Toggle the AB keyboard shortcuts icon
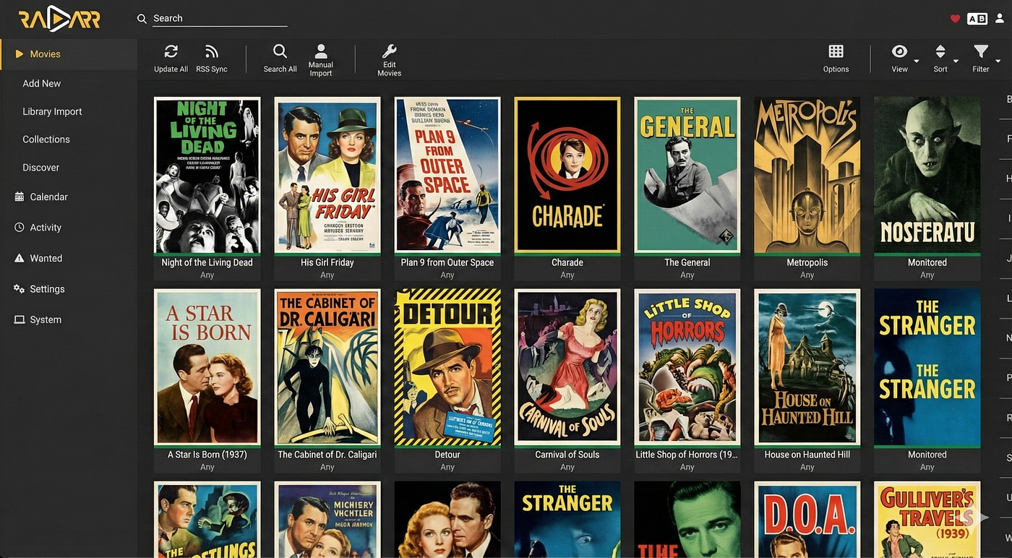This screenshot has height=558, width=1012. (x=977, y=19)
